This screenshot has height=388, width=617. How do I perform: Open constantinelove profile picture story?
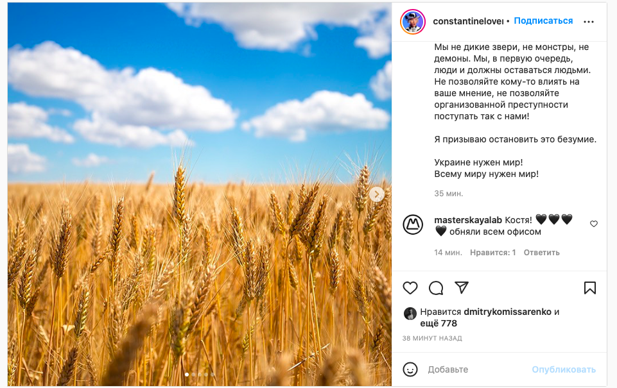click(x=413, y=22)
